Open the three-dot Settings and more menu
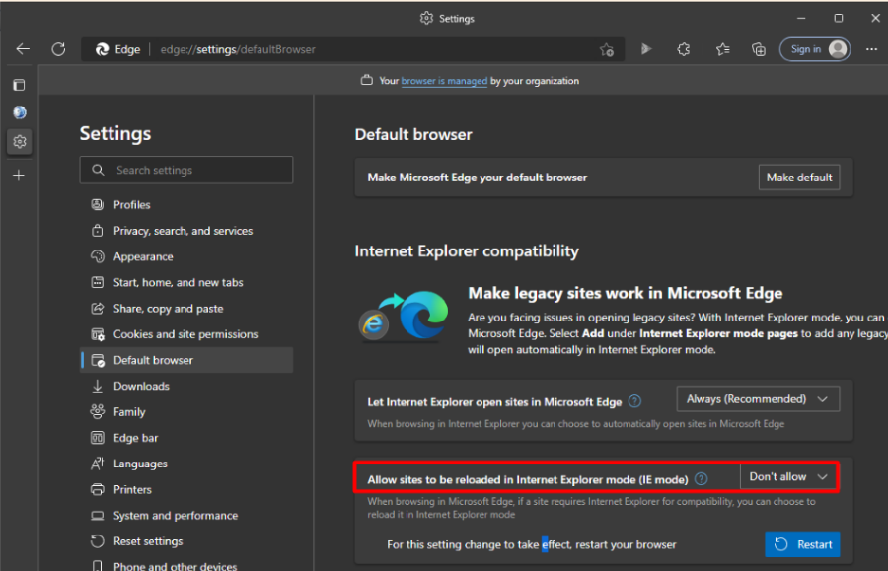Viewport: 888px width, 571px height. [x=871, y=49]
